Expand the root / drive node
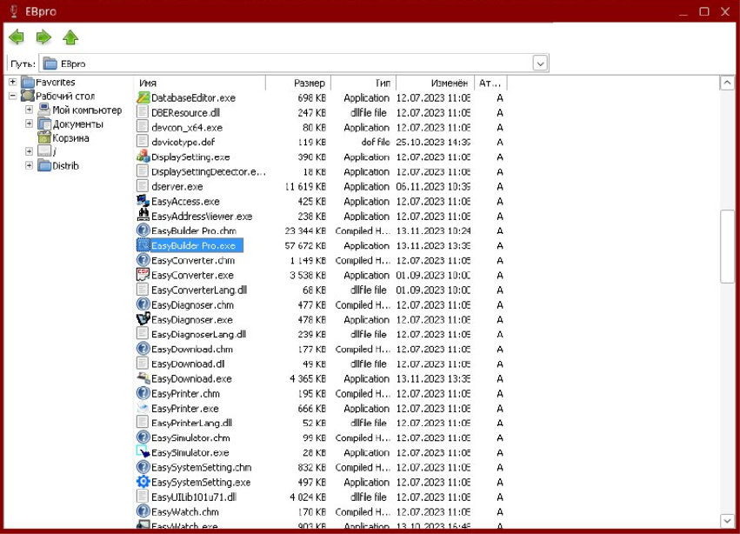The height and width of the screenshot is (534, 740). pos(29,151)
